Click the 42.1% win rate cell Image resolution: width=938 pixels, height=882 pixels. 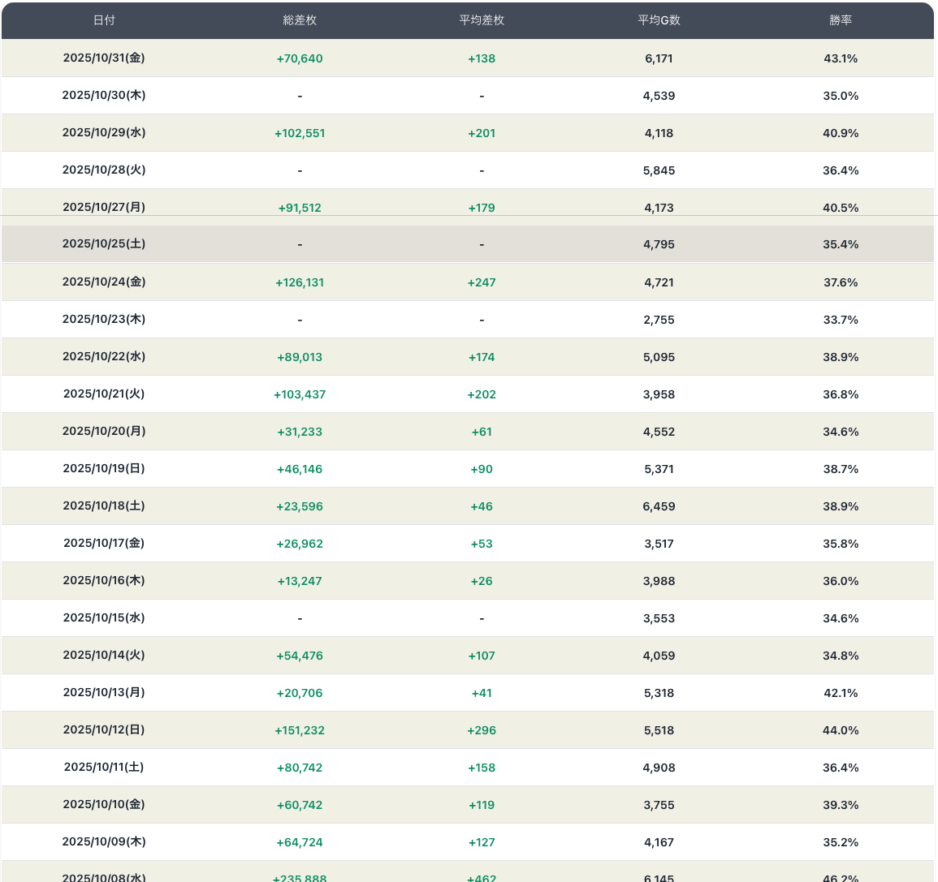point(841,693)
